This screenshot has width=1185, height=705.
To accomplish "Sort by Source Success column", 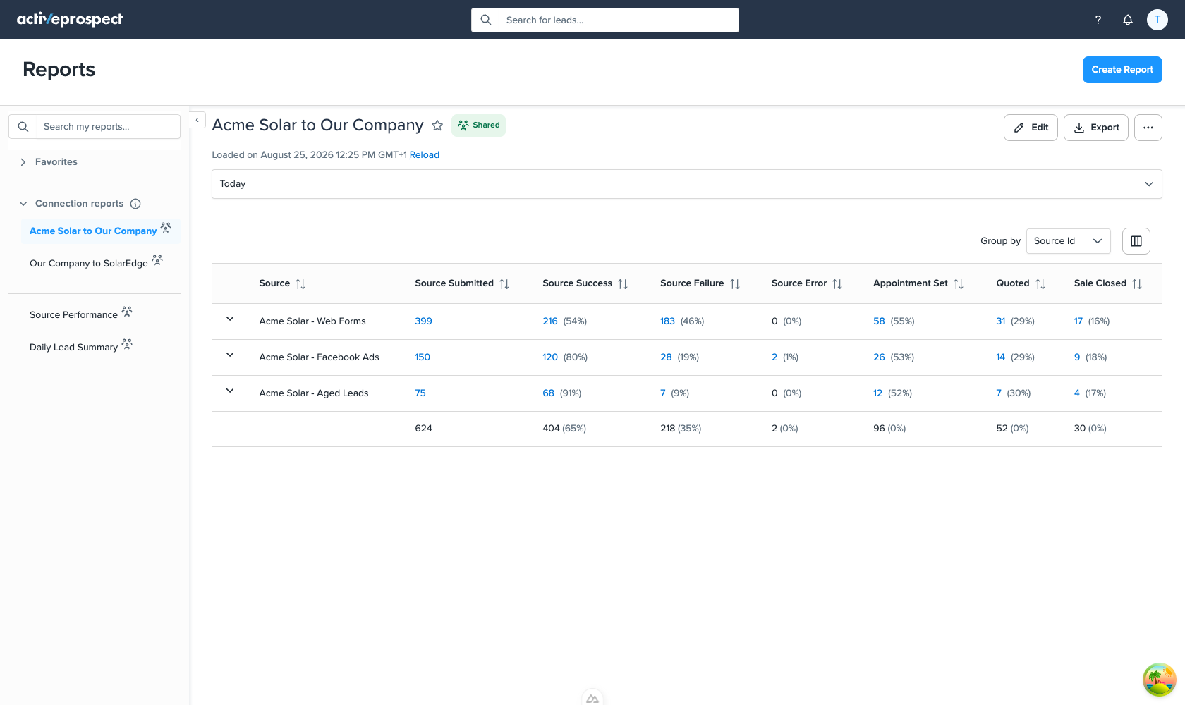I will coord(623,283).
